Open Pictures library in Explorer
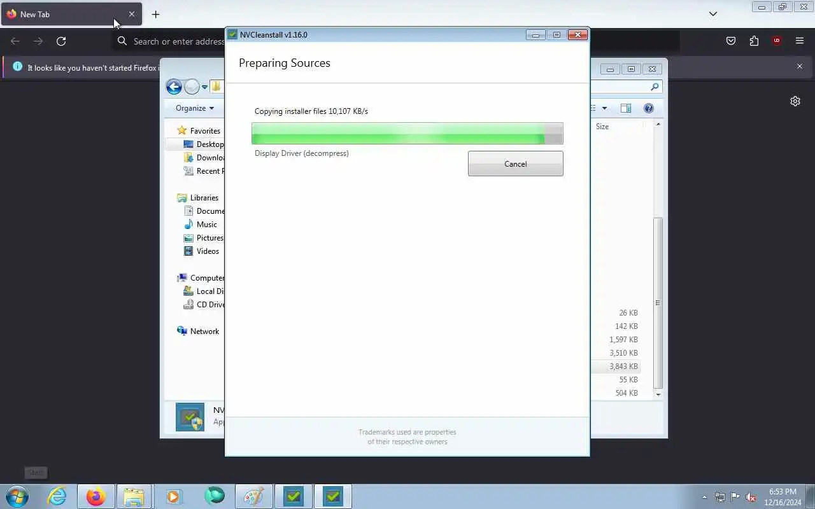 [203, 238]
